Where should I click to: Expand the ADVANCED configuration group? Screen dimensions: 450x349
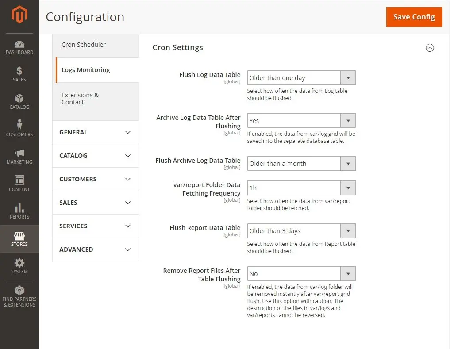pos(96,249)
